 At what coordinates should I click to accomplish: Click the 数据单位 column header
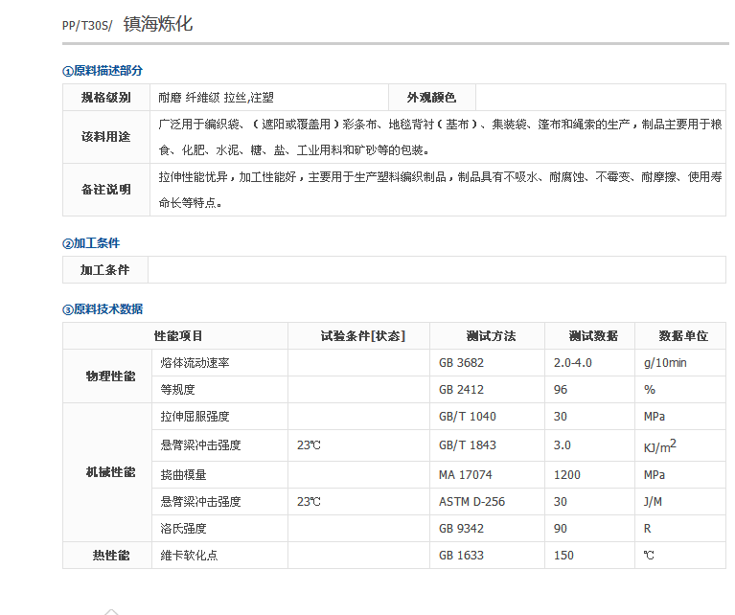pos(683,336)
